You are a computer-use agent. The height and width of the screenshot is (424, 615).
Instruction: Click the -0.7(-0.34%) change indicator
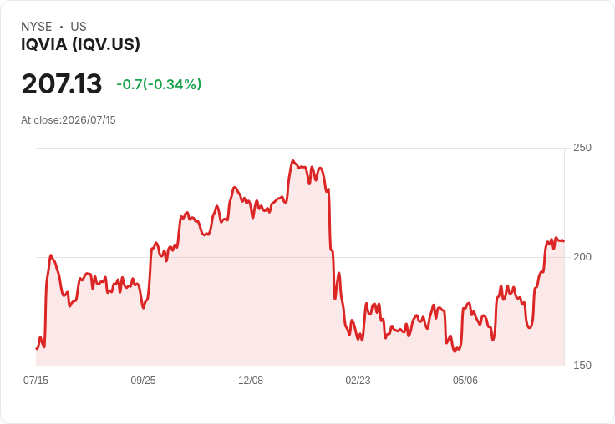tap(159, 84)
